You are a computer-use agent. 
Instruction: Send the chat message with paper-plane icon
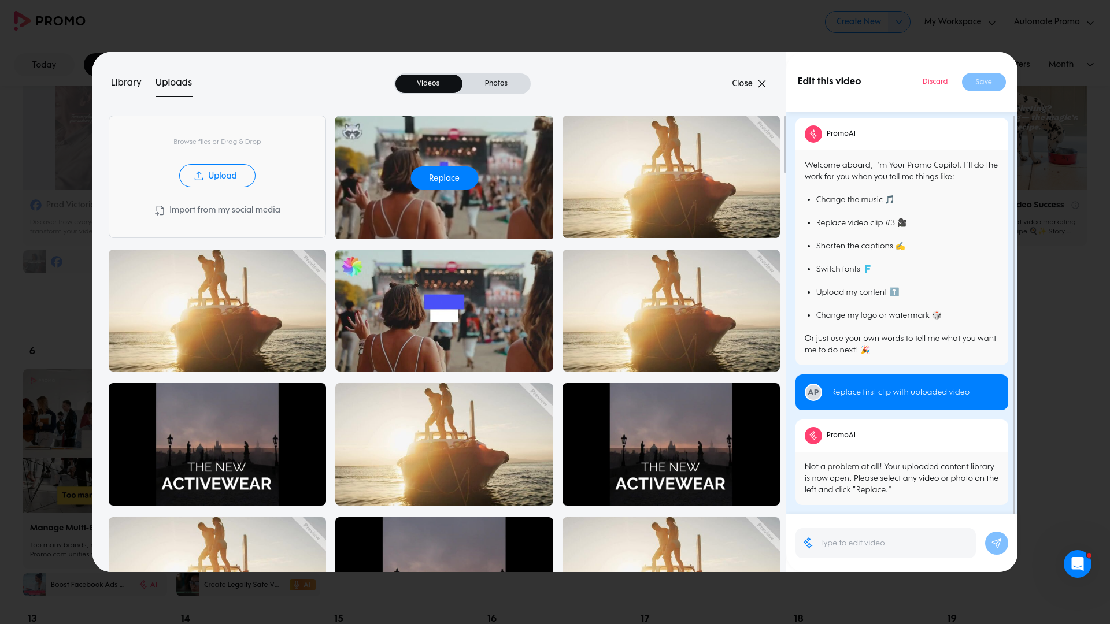[996, 543]
